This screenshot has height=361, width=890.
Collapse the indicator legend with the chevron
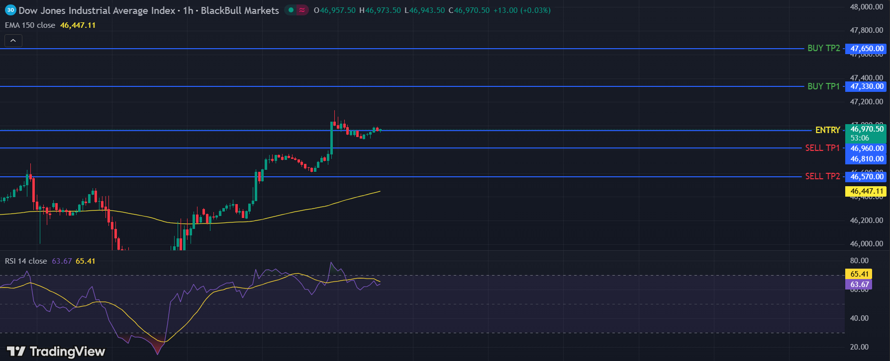[13, 41]
